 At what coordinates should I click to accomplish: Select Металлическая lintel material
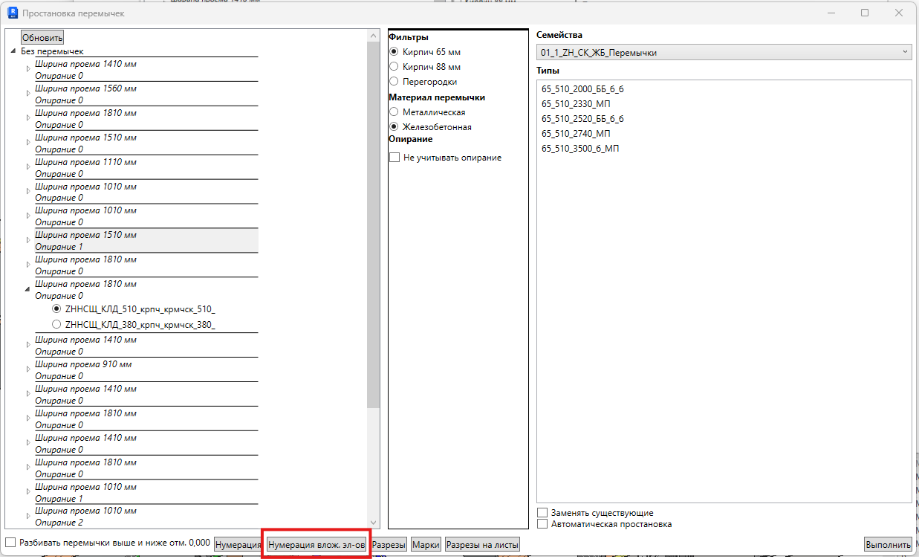pyautogui.click(x=394, y=112)
